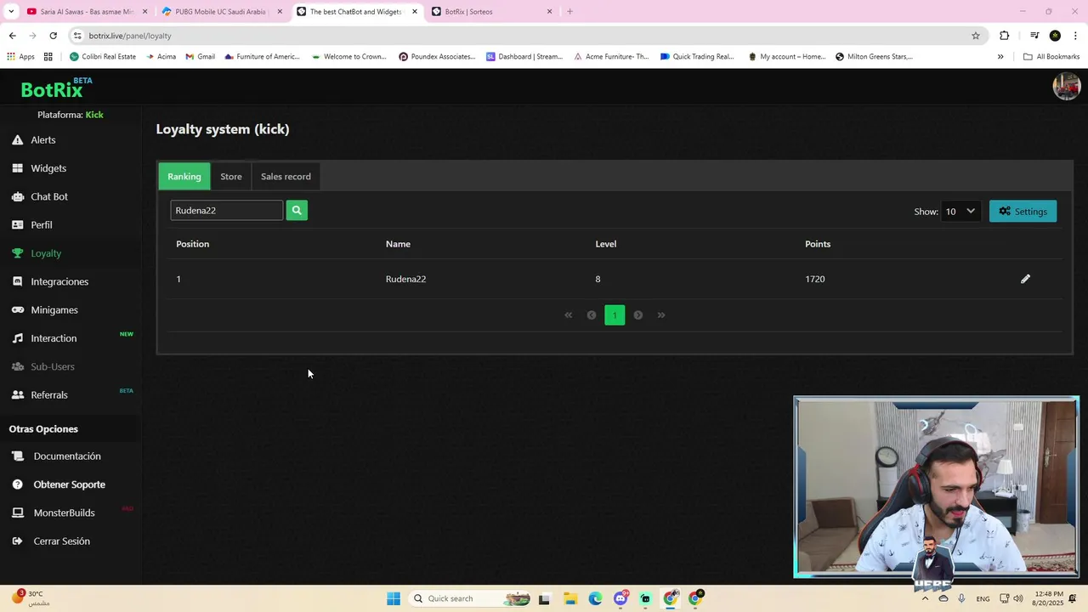
Task: Go to Chat Bot settings
Action: 49,196
